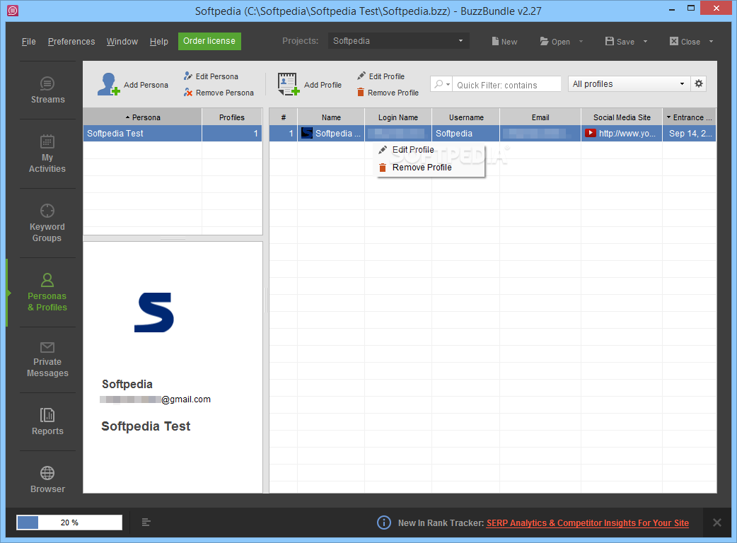Click the New project button
Viewport: 737px width, 543px height.
pos(504,41)
